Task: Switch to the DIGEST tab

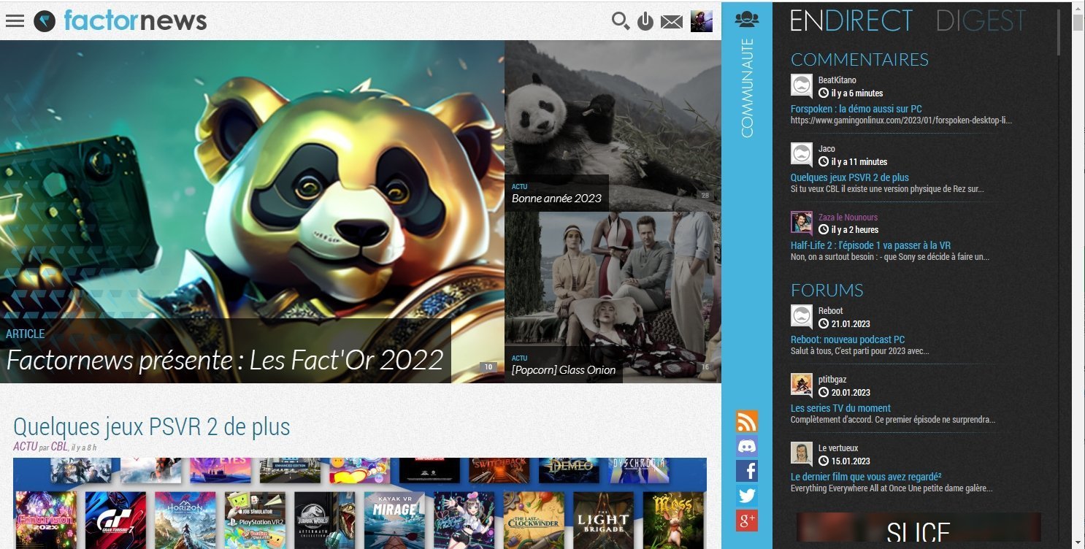Action: click(981, 21)
